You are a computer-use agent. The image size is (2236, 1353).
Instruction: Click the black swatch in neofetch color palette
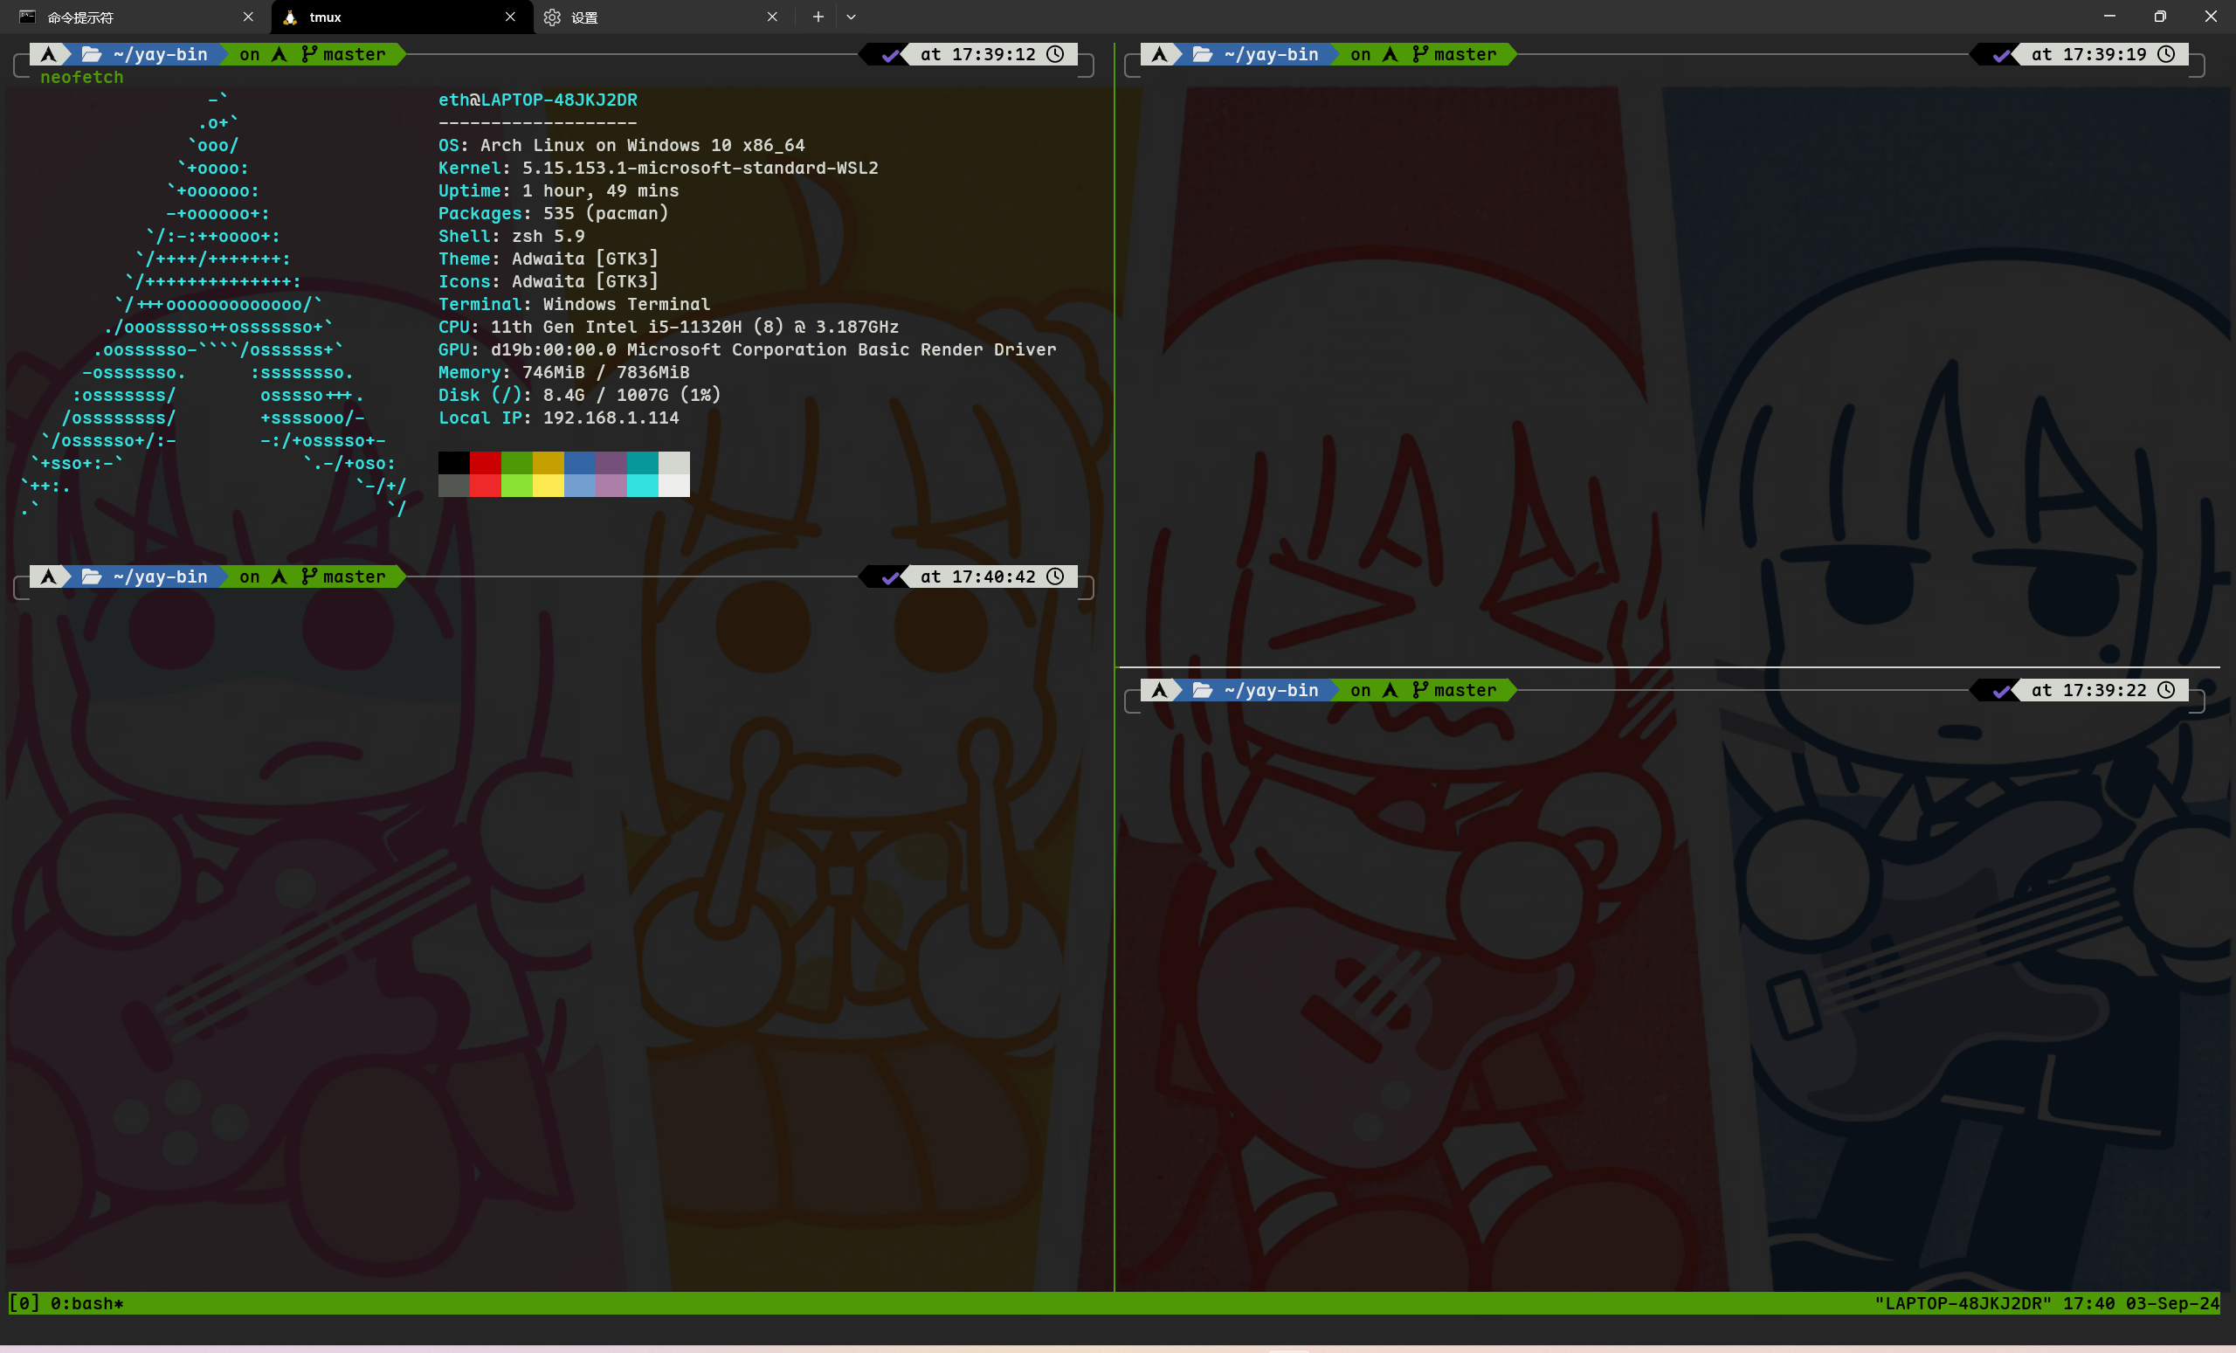453,463
